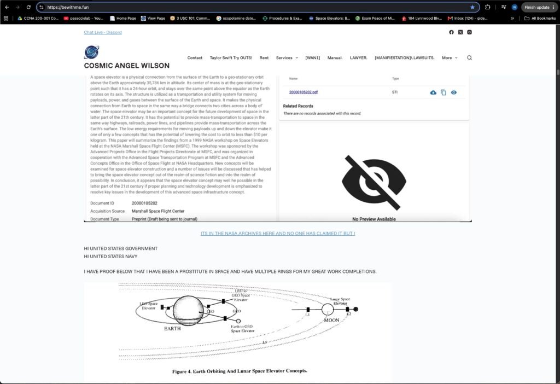Click the page vertical scrollbar thumb
The image size is (560, 384).
[557, 72]
